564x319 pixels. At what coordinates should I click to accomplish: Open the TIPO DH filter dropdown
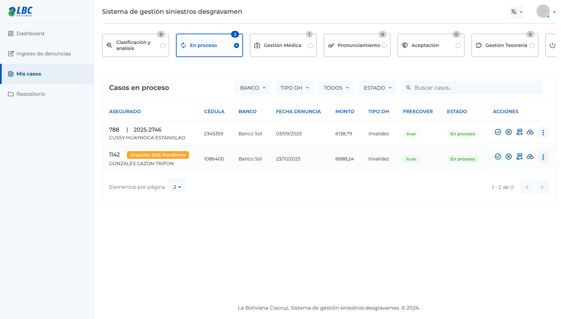(294, 88)
